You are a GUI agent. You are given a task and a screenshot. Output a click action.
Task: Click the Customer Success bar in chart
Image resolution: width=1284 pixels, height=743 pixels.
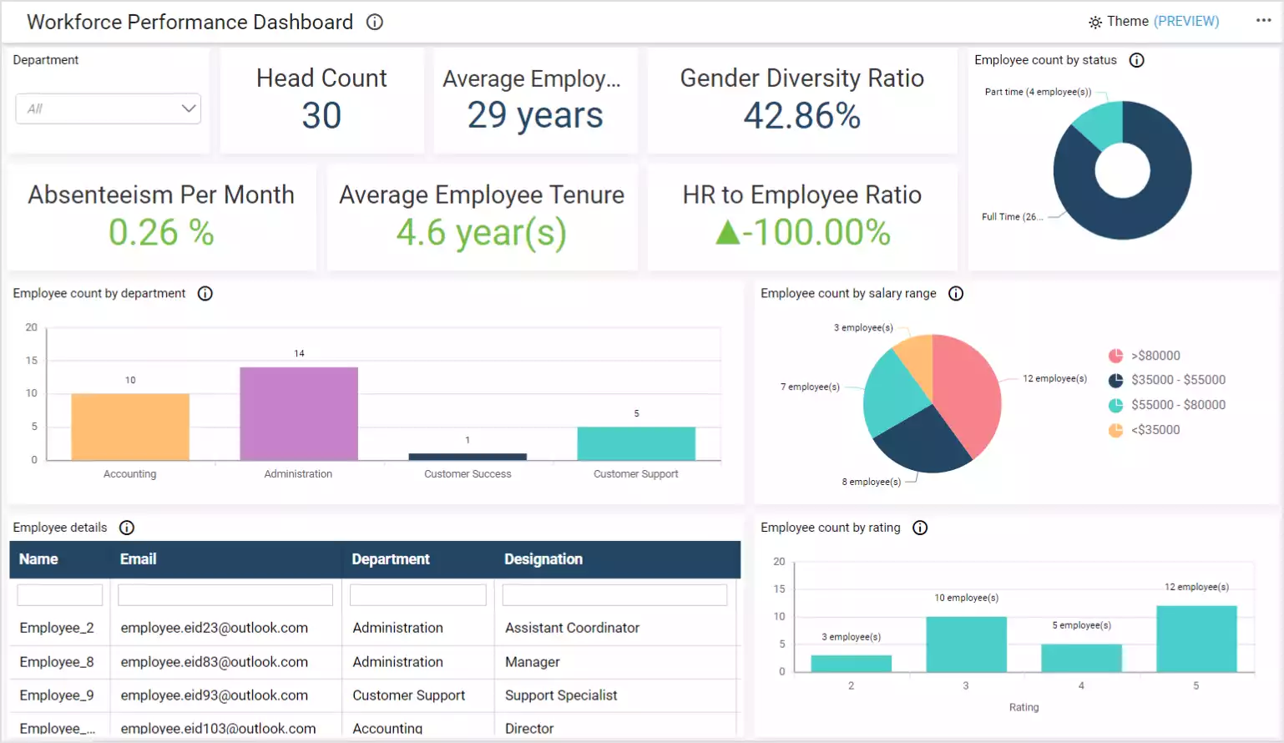point(468,457)
